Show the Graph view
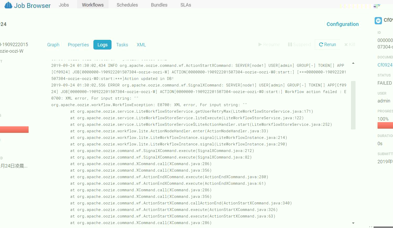 [x=53, y=45]
